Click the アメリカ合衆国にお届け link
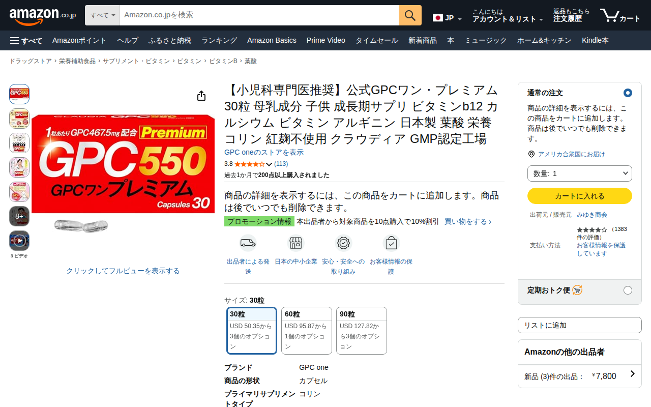 [x=572, y=154]
